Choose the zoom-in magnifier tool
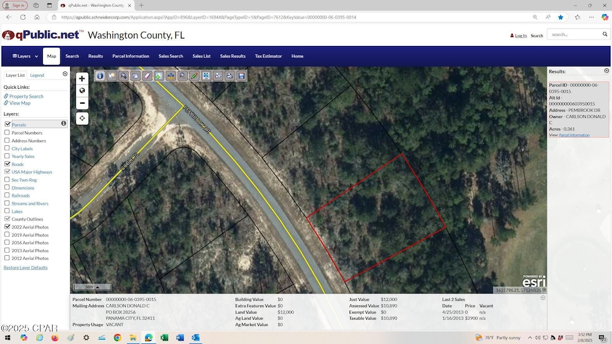 click(124, 76)
